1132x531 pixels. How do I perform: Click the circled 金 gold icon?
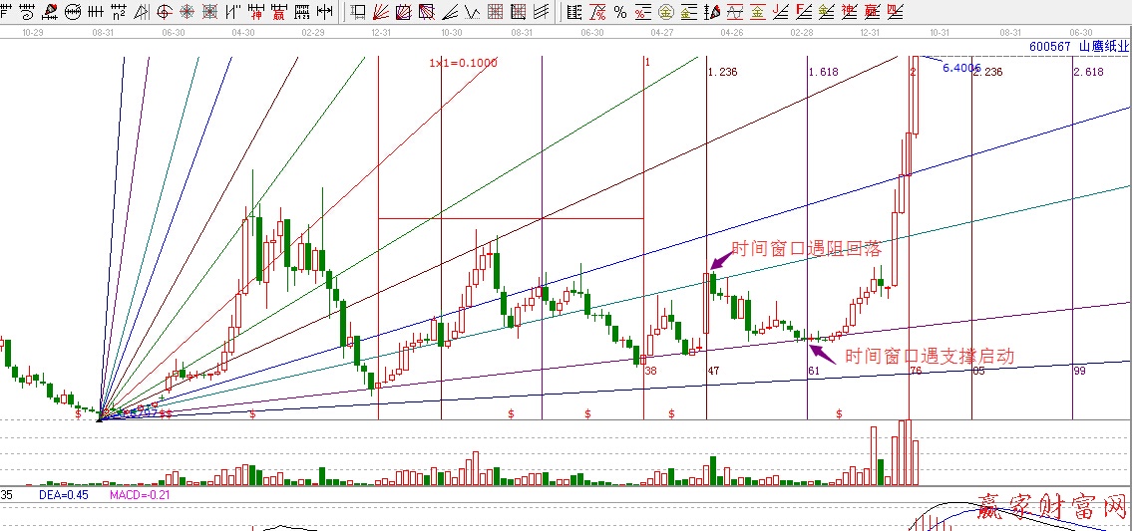pyautogui.click(x=666, y=12)
